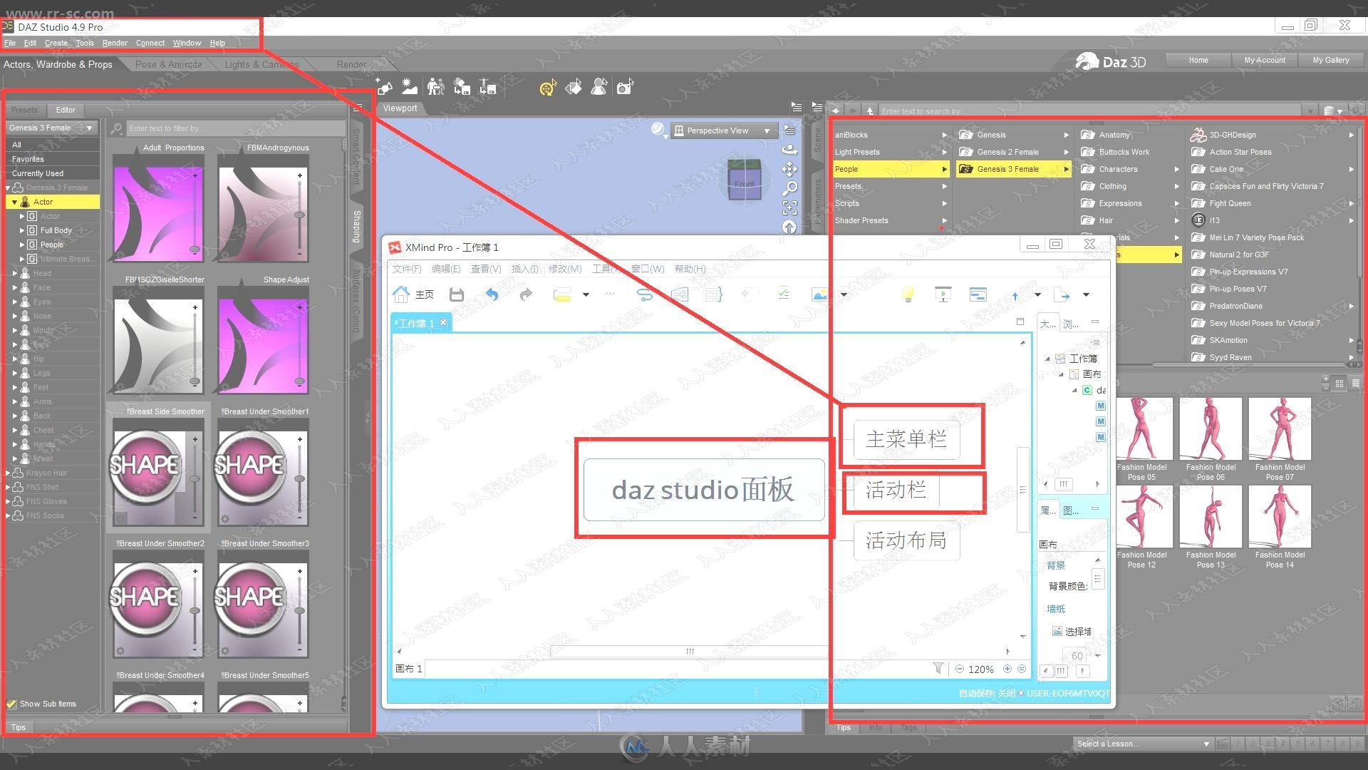Click the XMind presentation mode icon

943,294
